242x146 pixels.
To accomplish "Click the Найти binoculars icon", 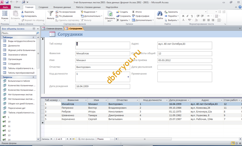I will click(x=159, y=14).
